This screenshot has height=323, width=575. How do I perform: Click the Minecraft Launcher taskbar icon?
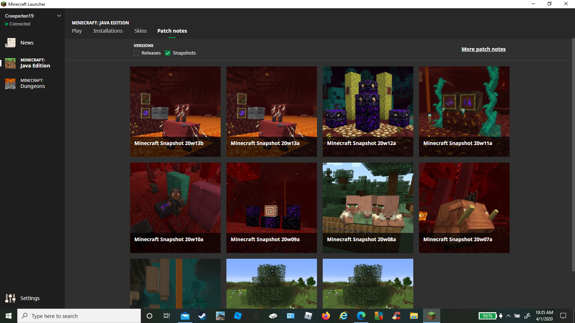point(432,316)
